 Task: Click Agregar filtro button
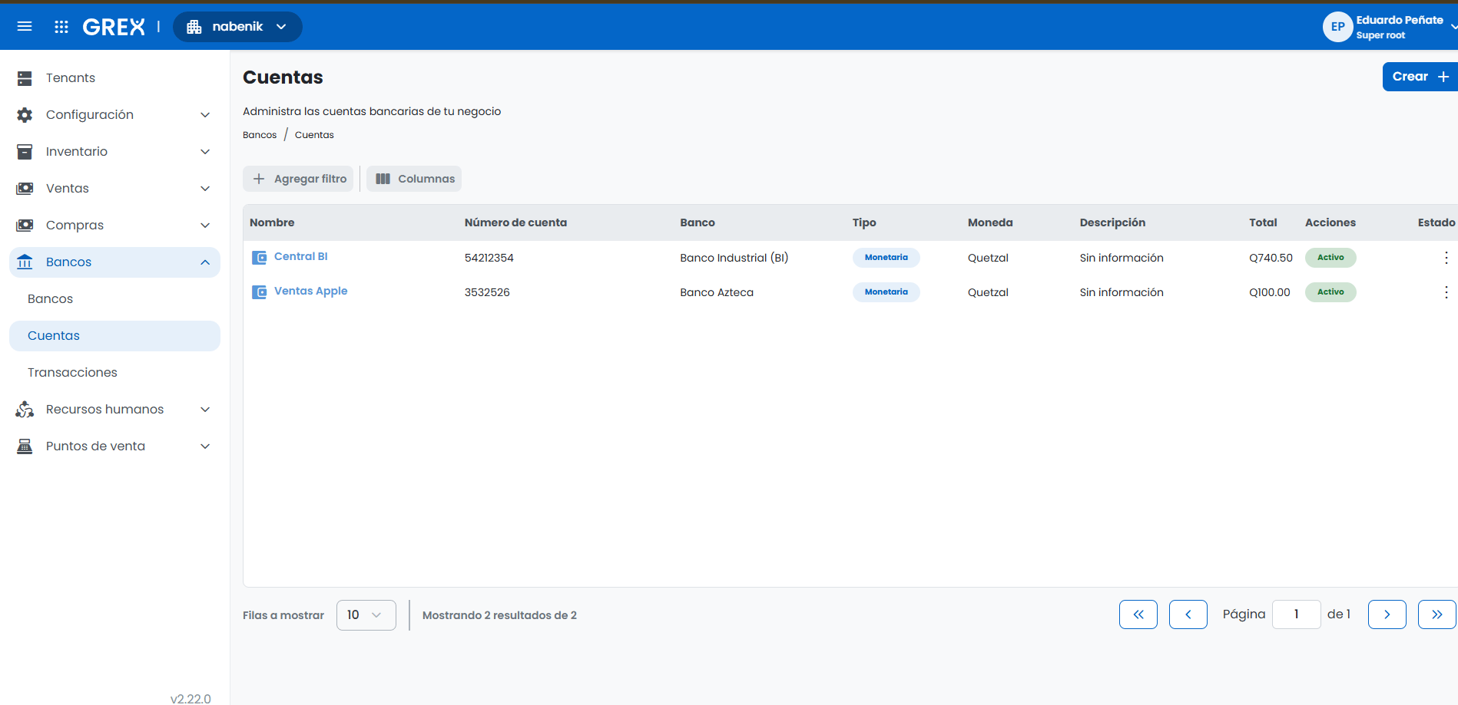pos(298,179)
